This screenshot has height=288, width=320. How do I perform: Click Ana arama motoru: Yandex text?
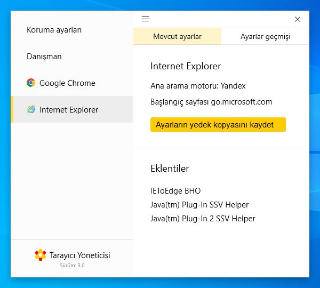point(198,86)
